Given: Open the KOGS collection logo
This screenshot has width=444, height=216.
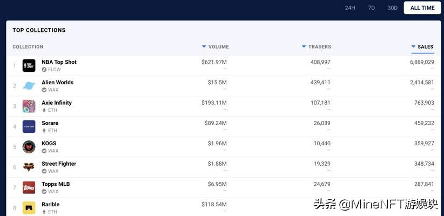Looking at the screenshot, I should point(29,147).
